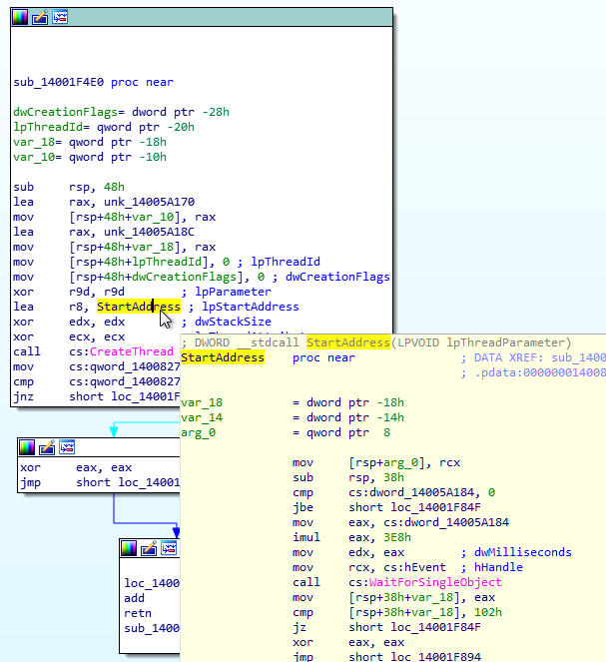Click var_14 definition in tooltip
The image size is (606, 662).
point(293,417)
